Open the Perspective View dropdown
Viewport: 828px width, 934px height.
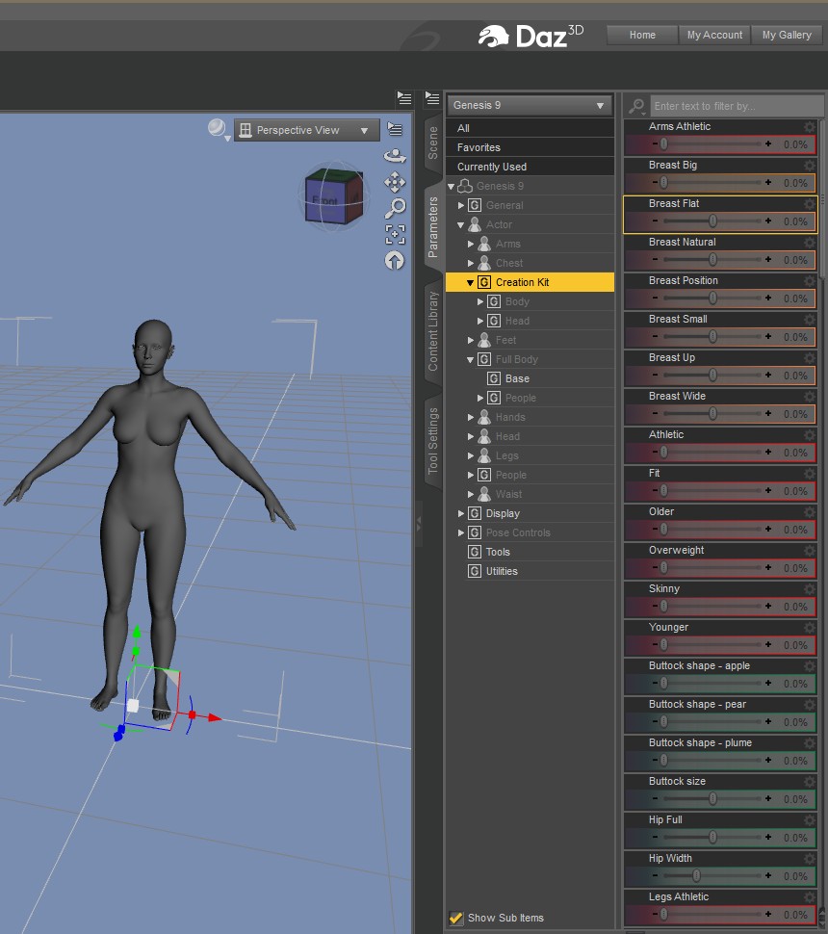click(x=307, y=131)
